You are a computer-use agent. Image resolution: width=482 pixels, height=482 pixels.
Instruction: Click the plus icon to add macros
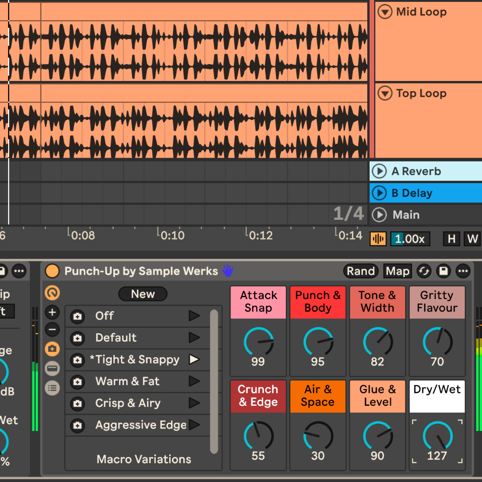point(52,312)
